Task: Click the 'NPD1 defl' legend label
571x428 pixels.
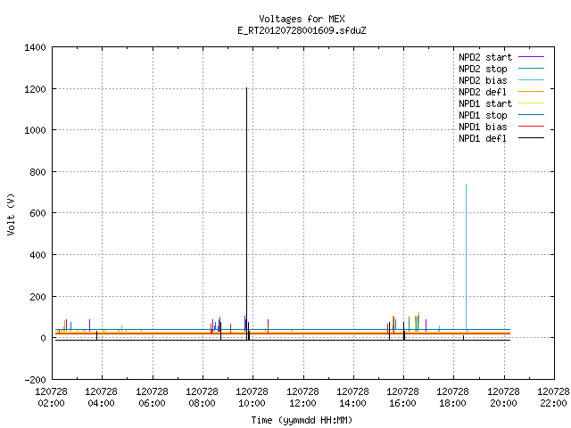Action: point(483,139)
